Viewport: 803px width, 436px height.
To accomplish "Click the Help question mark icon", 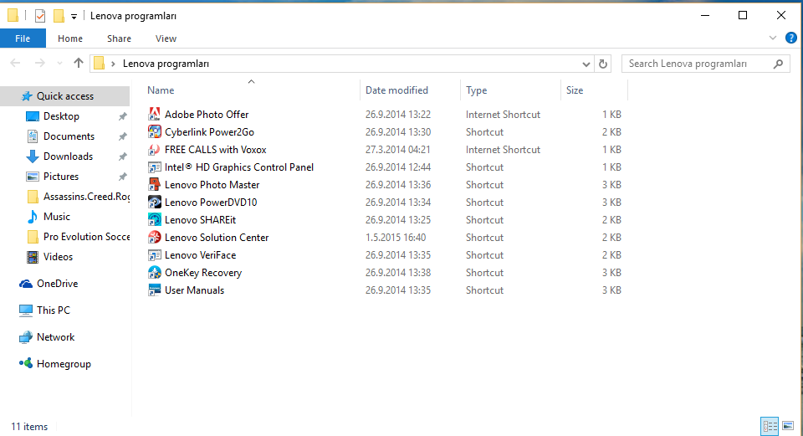I will pyautogui.click(x=791, y=38).
